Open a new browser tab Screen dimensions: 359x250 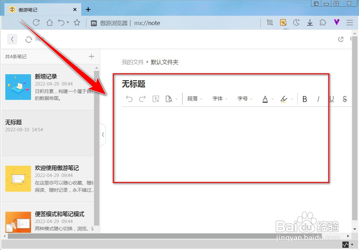coord(88,10)
